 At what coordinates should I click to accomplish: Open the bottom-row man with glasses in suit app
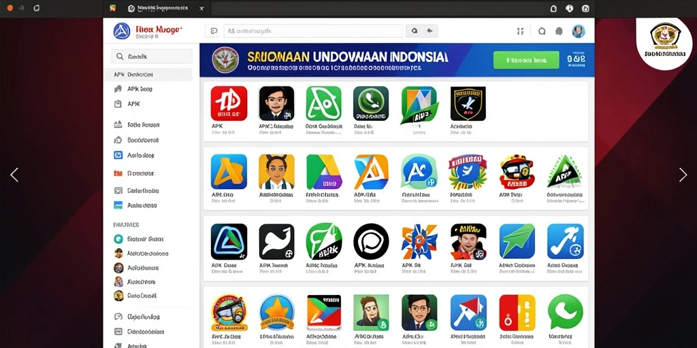(419, 313)
